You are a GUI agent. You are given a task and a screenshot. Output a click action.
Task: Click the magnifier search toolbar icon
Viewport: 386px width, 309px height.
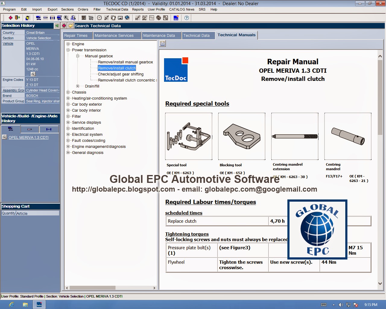[66, 18]
